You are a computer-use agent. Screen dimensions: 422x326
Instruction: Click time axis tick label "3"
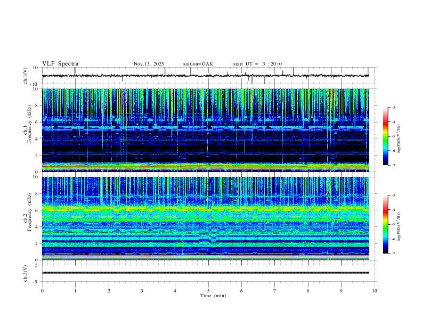[x=142, y=291]
